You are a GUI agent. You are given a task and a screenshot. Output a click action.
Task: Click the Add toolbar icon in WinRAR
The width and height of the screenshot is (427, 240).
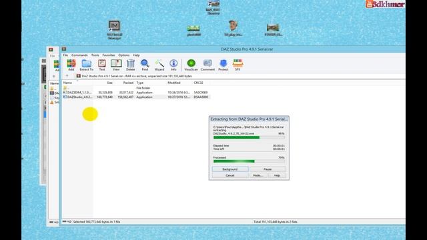coord(71,65)
